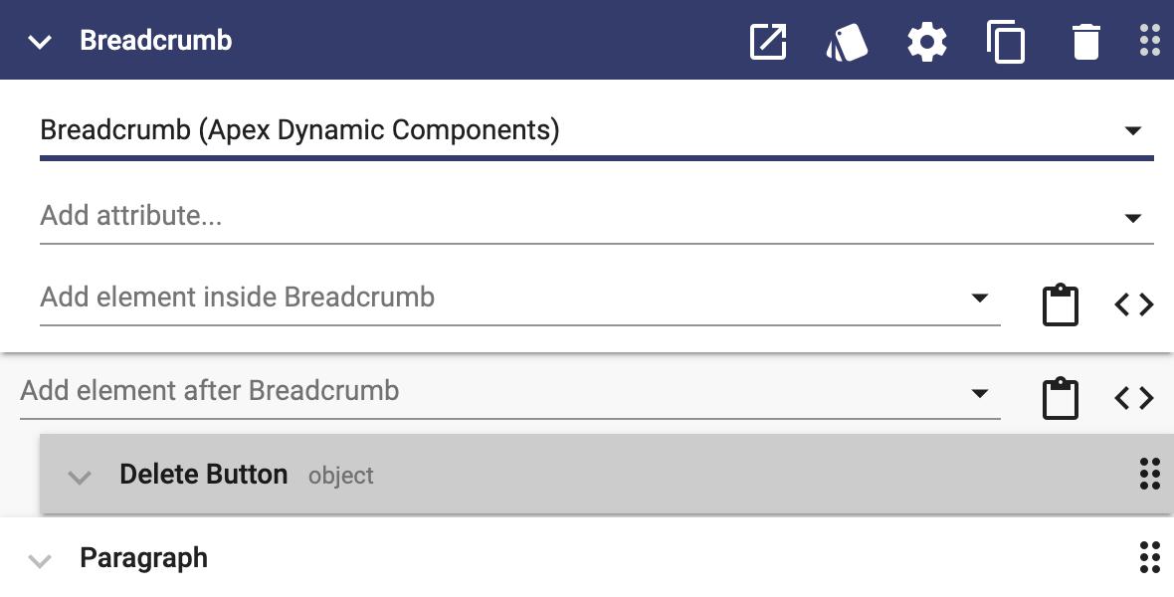Paste element after Breadcrumb via clipboard icon
Image resolution: width=1174 pixels, height=597 pixels.
click(x=1061, y=399)
